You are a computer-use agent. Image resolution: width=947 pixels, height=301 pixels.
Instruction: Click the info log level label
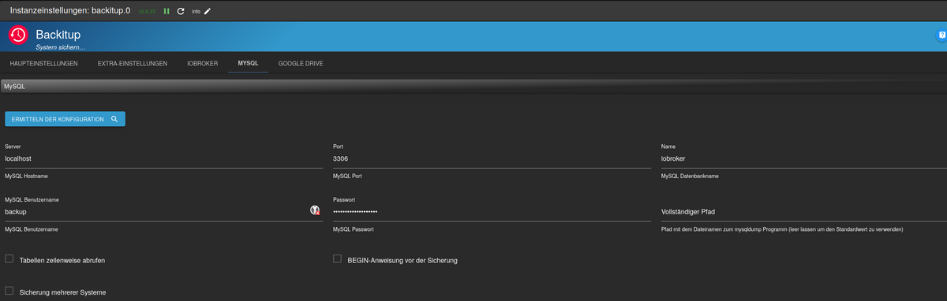click(x=196, y=12)
